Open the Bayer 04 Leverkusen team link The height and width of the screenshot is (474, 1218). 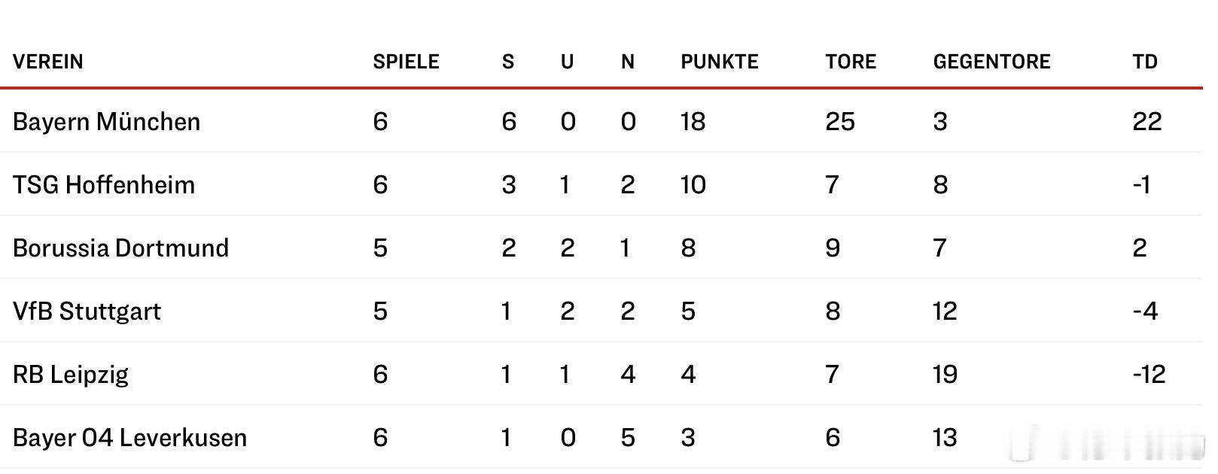point(129,438)
